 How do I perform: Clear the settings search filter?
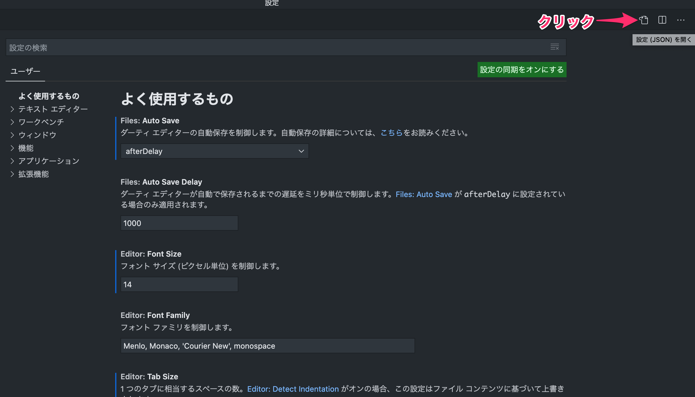(x=555, y=47)
